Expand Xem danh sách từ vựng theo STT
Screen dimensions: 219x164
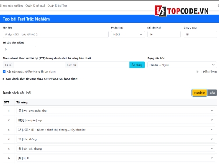[40, 79]
